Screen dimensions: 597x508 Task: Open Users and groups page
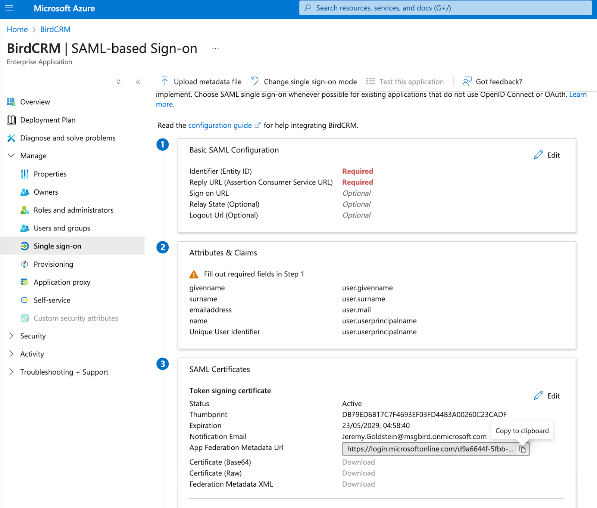click(x=62, y=228)
